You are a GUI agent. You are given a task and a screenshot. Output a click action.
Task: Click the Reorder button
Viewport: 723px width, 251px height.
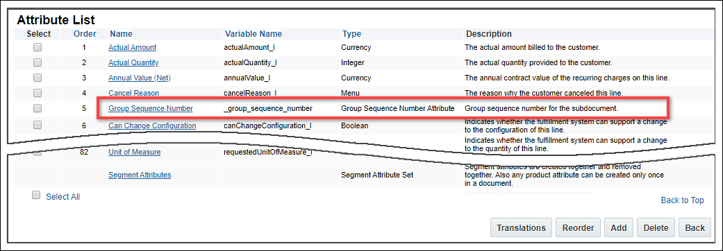coord(579,227)
